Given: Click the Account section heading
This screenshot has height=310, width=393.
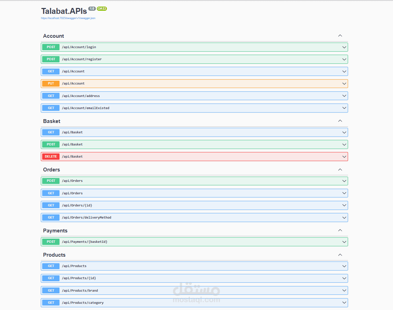Looking at the screenshot, I should (53, 36).
